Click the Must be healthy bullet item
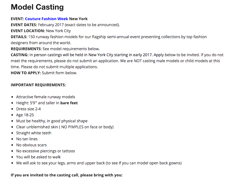The width and height of the screenshot is (233, 180). [52, 121]
